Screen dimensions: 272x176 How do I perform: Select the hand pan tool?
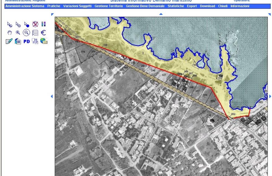tap(9, 33)
